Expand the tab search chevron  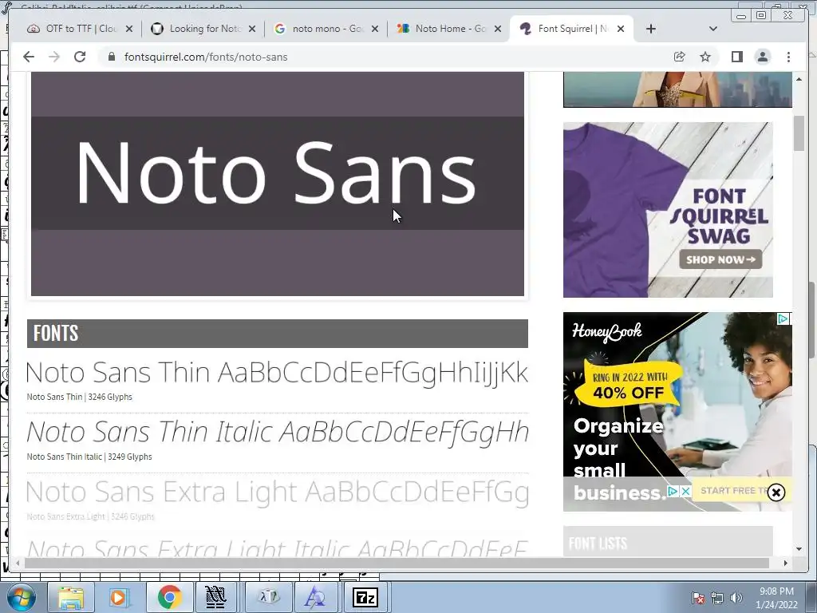713,29
